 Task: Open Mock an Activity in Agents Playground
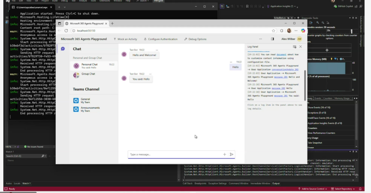click(125, 39)
